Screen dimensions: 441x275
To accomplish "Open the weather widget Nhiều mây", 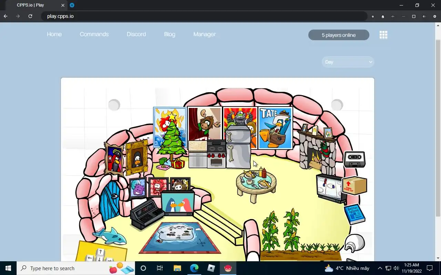I will pyautogui.click(x=347, y=268).
